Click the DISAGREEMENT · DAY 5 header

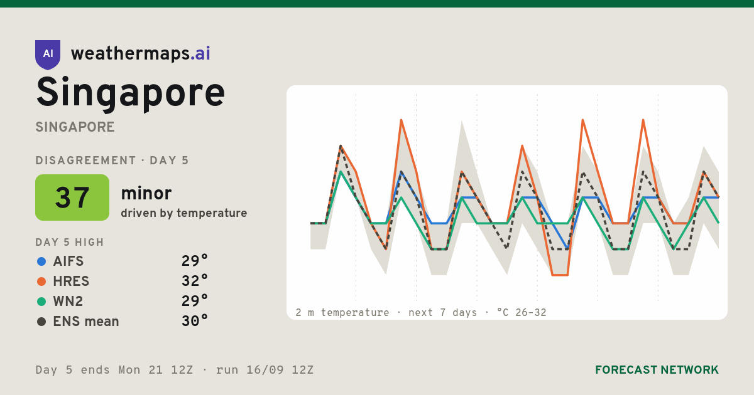(112, 161)
